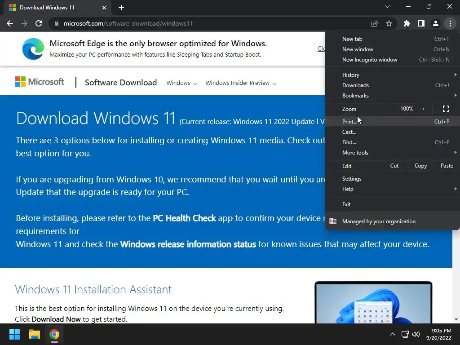Click the Windows 11 Installation Assistant heading
The height and width of the screenshot is (345, 460).
click(x=93, y=289)
